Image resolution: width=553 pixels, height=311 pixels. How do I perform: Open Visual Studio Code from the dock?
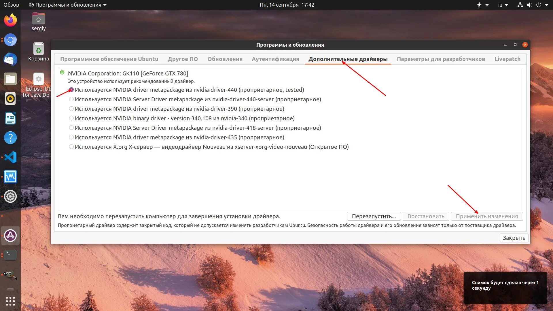tap(10, 157)
